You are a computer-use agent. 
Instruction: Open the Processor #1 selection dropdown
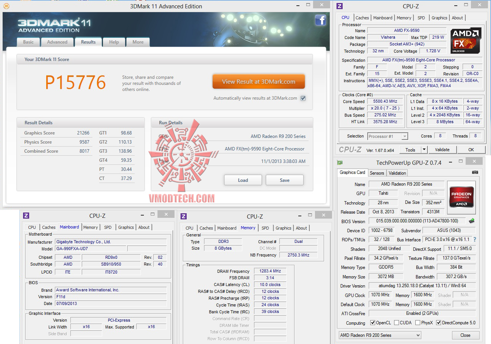388,136
